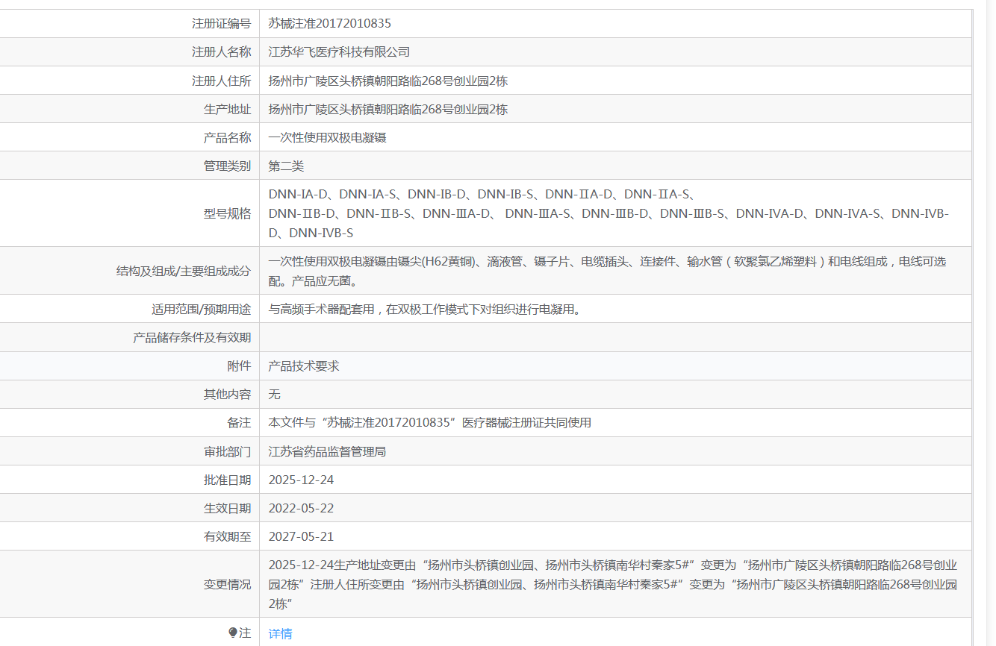Screen dimensions: 996x646
Task: Click the 产品技术要求 attachment value
Action: [304, 366]
